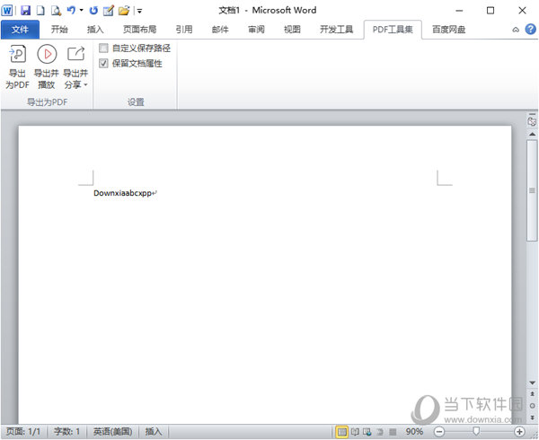The image size is (539, 440).
Task: Zoom out with the minus button
Action: coord(438,432)
